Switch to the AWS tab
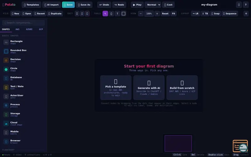The image size is (251, 157). coord(18,29)
